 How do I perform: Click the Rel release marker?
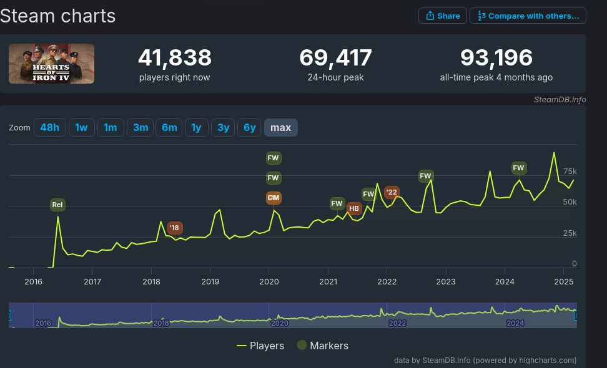(57, 205)
